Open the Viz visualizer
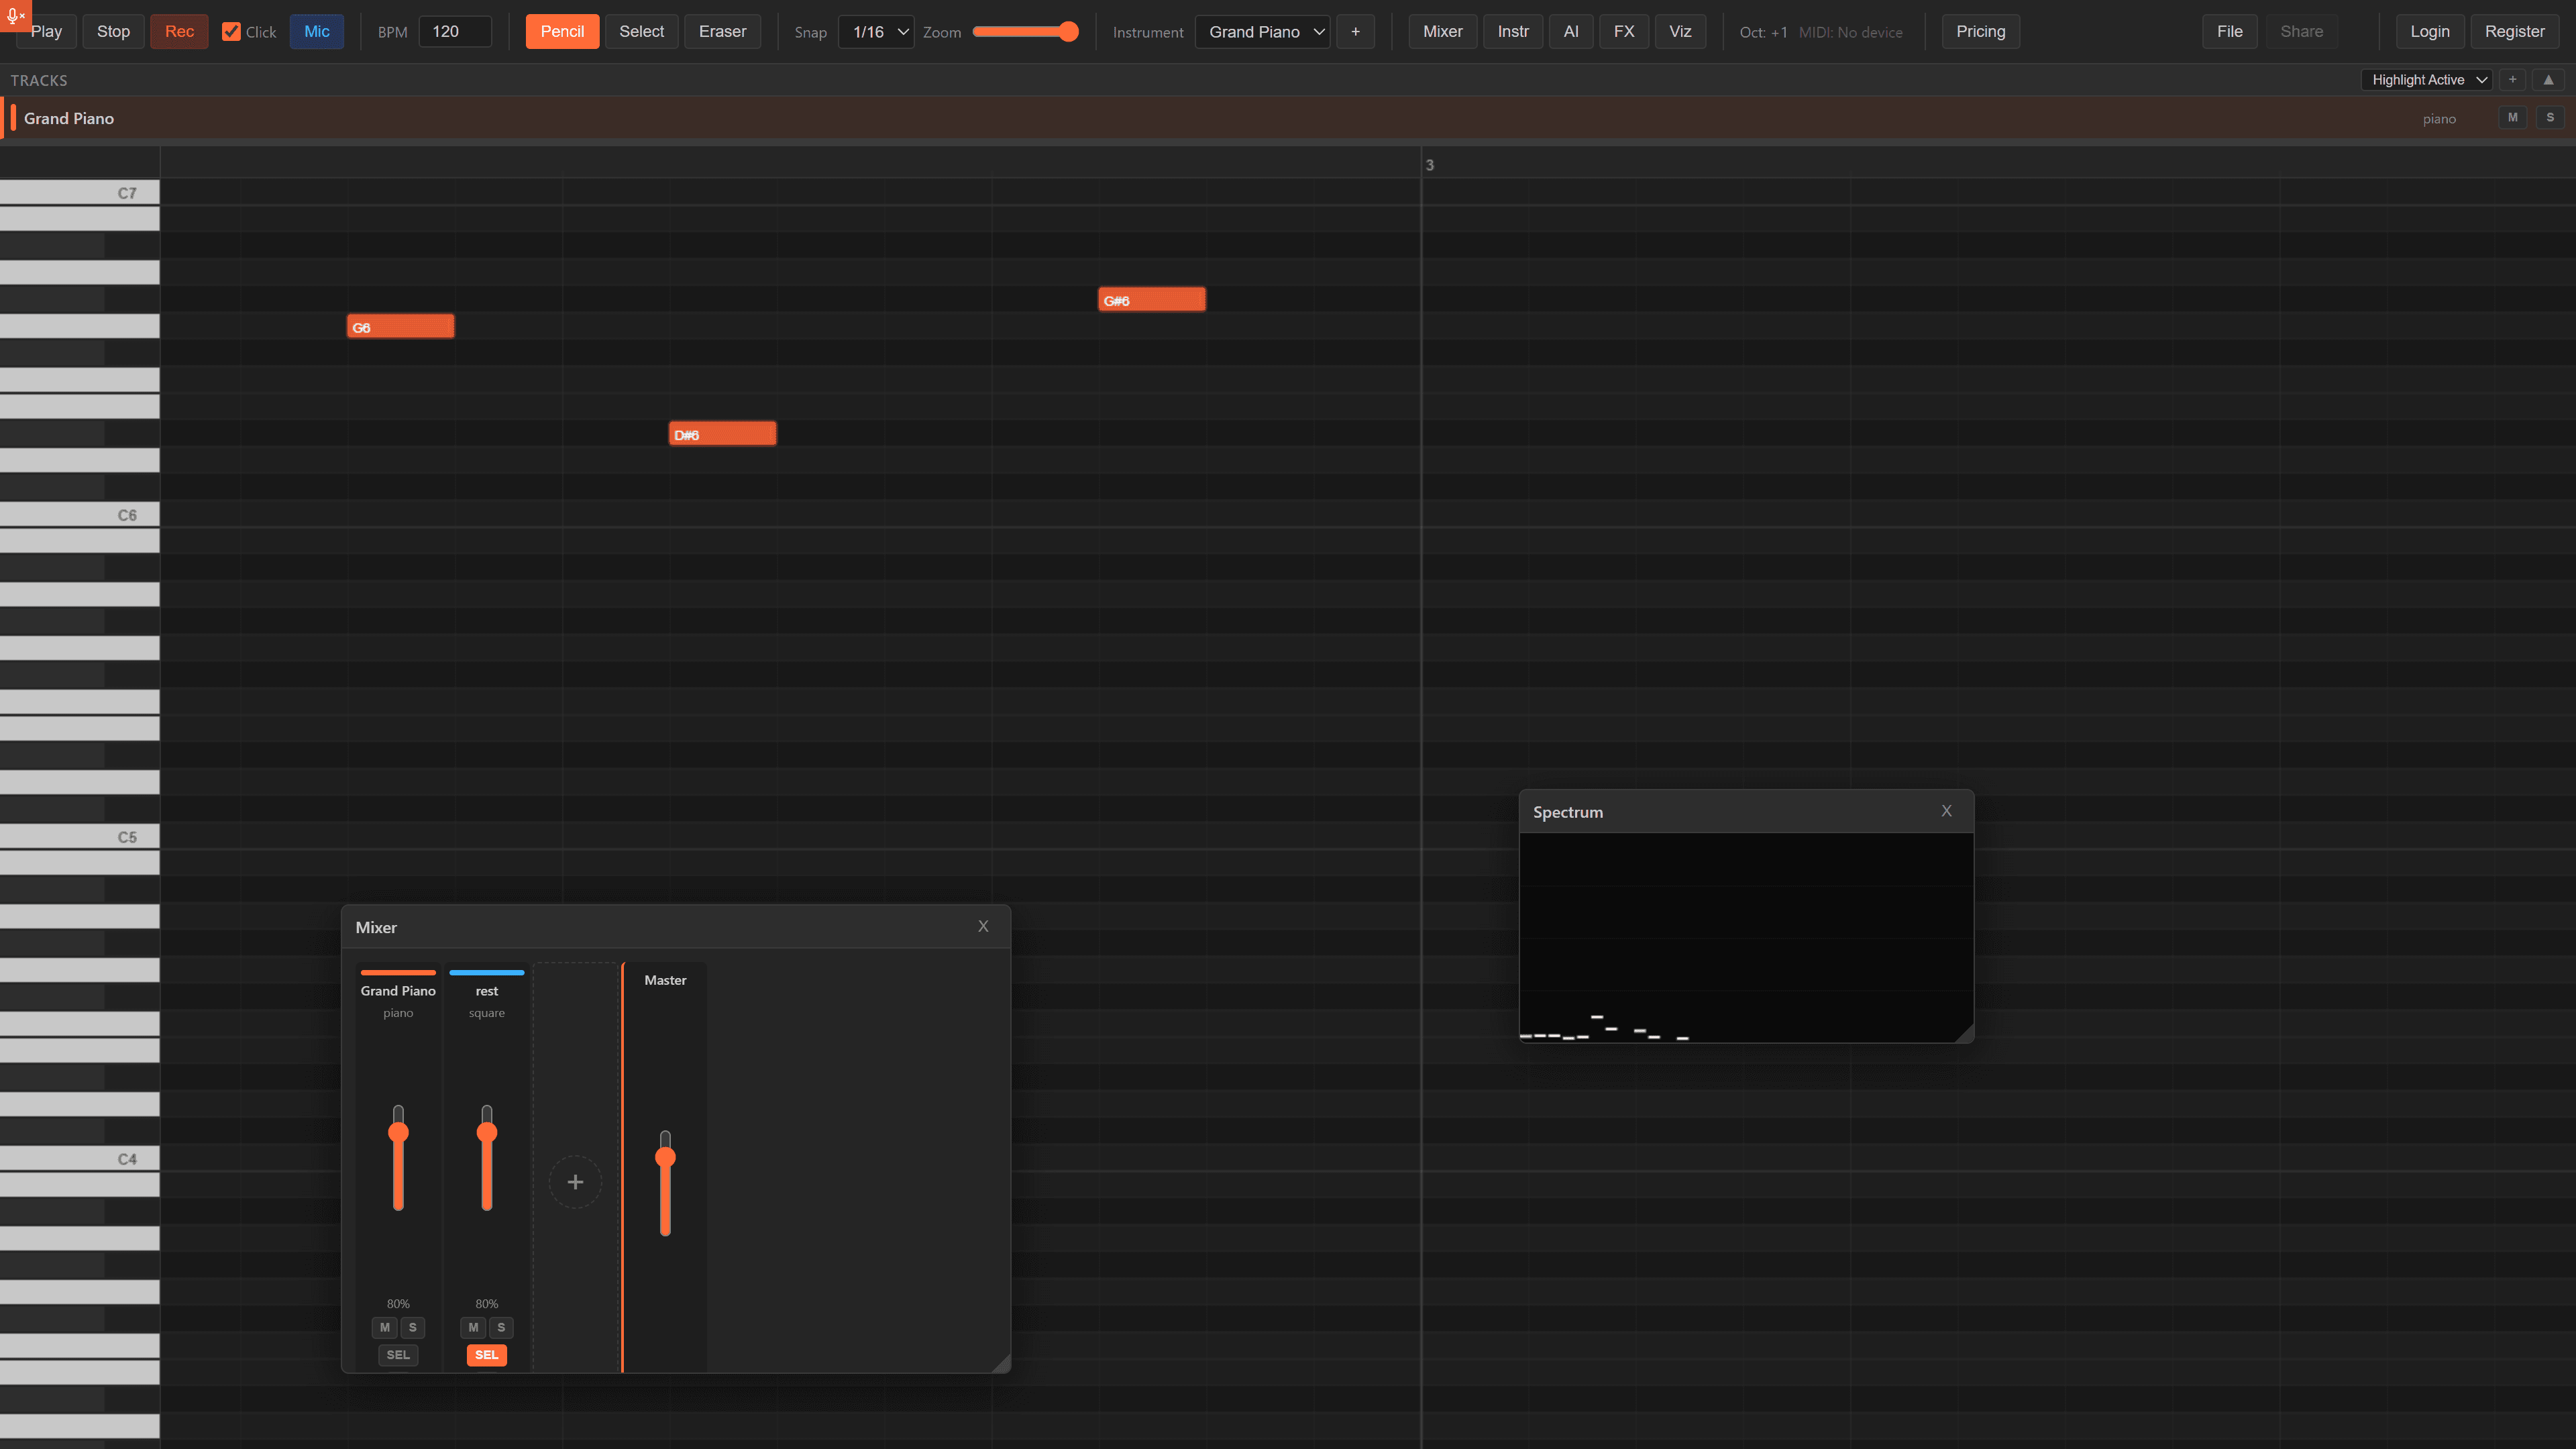This screenshot has height=1449, width=2576. pyautogui.click(x=1679, y=31)
